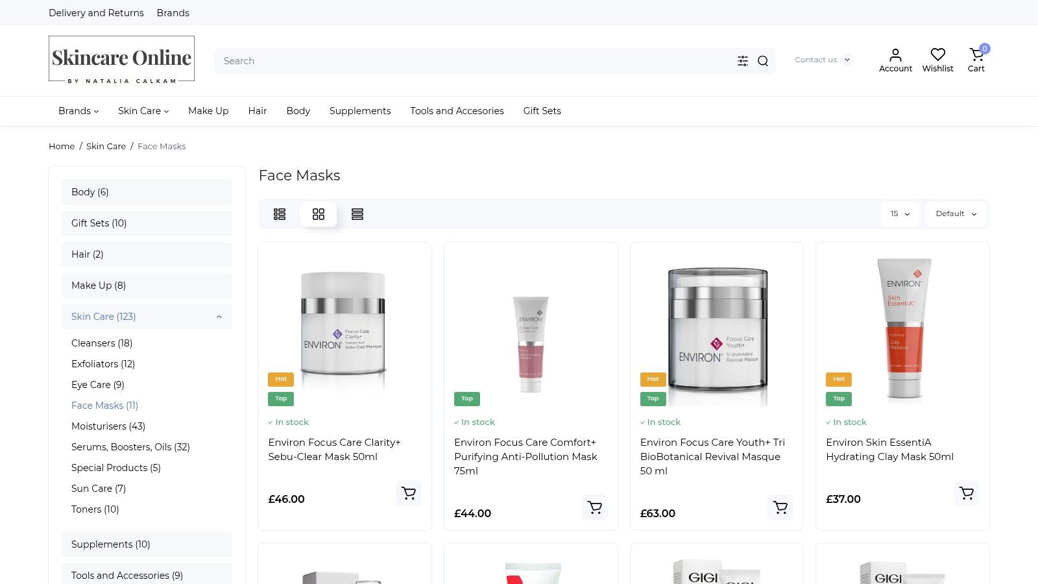Switch to list view icon
Screen dimensions: 1038x584
357,214
